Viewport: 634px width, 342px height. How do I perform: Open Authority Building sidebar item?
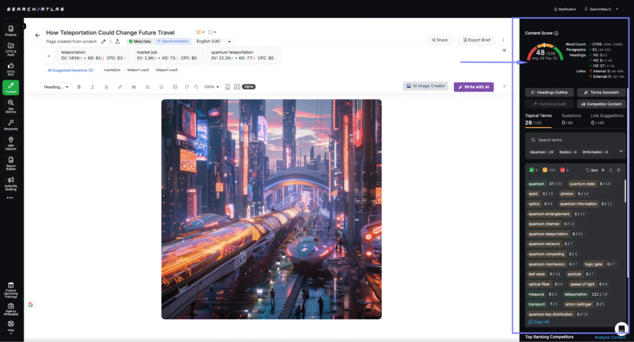[x=11, y=183]
